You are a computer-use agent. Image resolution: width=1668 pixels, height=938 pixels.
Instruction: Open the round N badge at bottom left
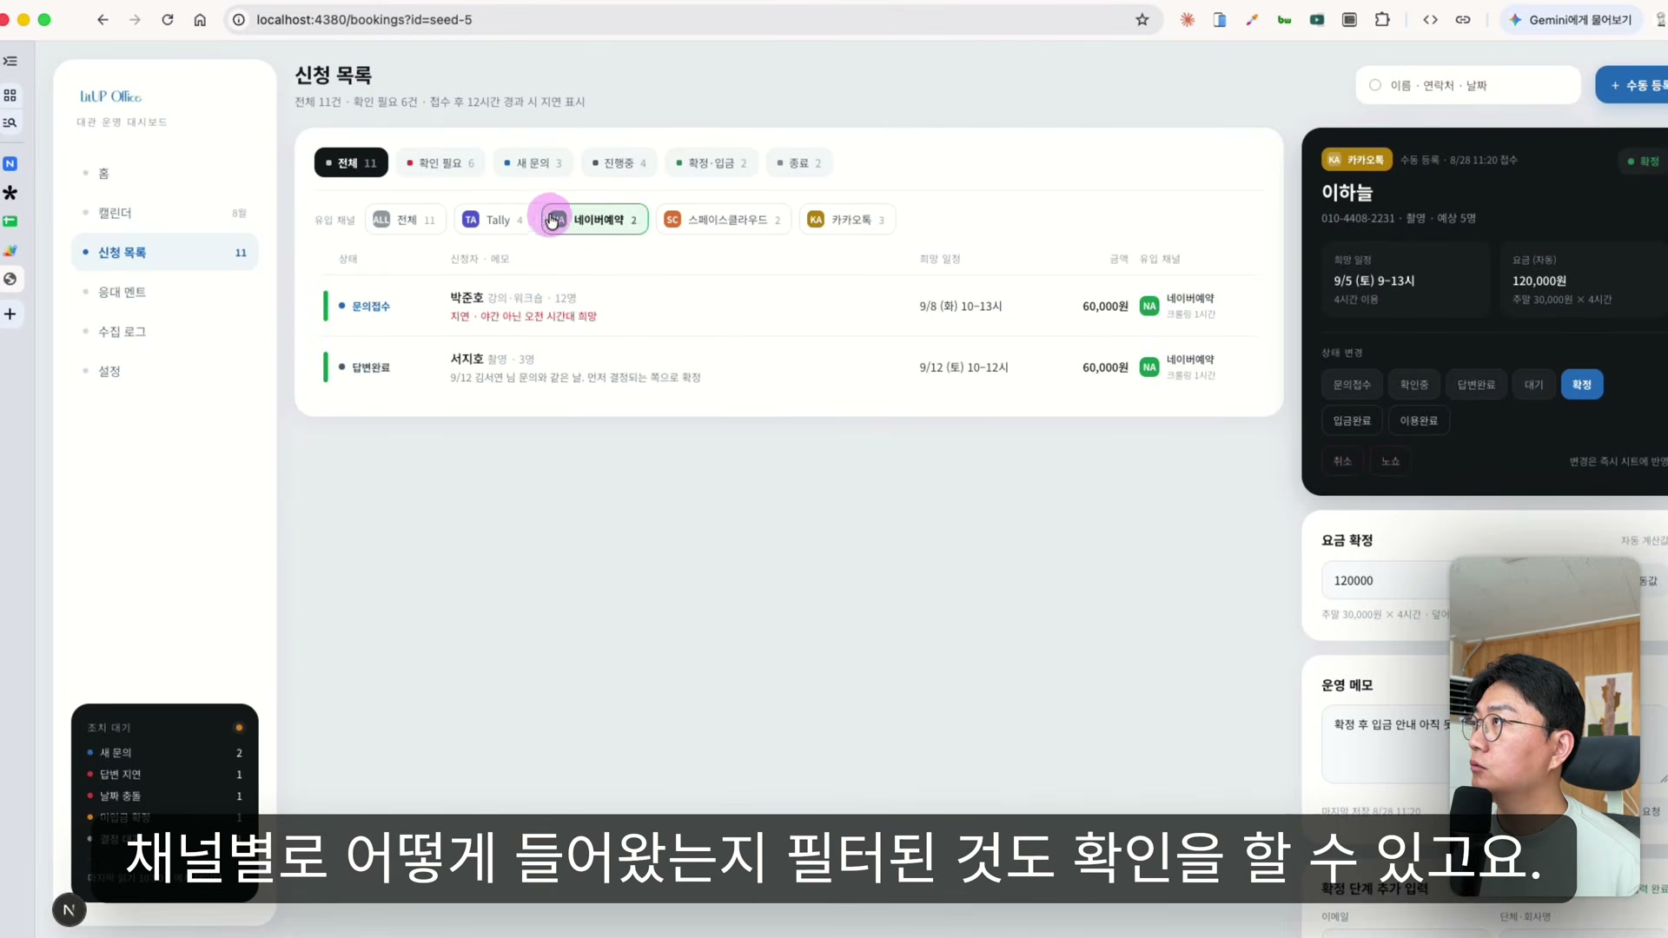[x=69, y=909]
